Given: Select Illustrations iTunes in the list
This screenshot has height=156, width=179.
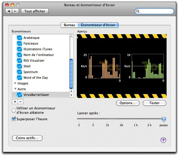Looking at the screenshot, I should point(38,49).
